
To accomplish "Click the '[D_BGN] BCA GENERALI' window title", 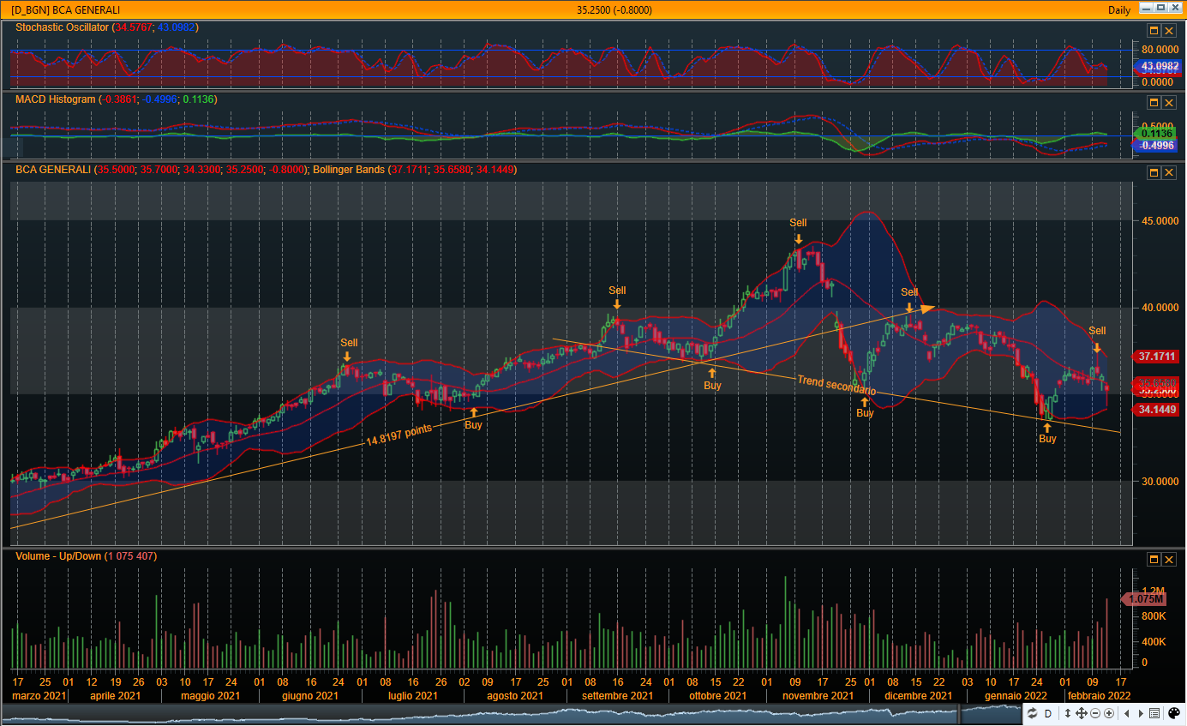I will (65, 9).
